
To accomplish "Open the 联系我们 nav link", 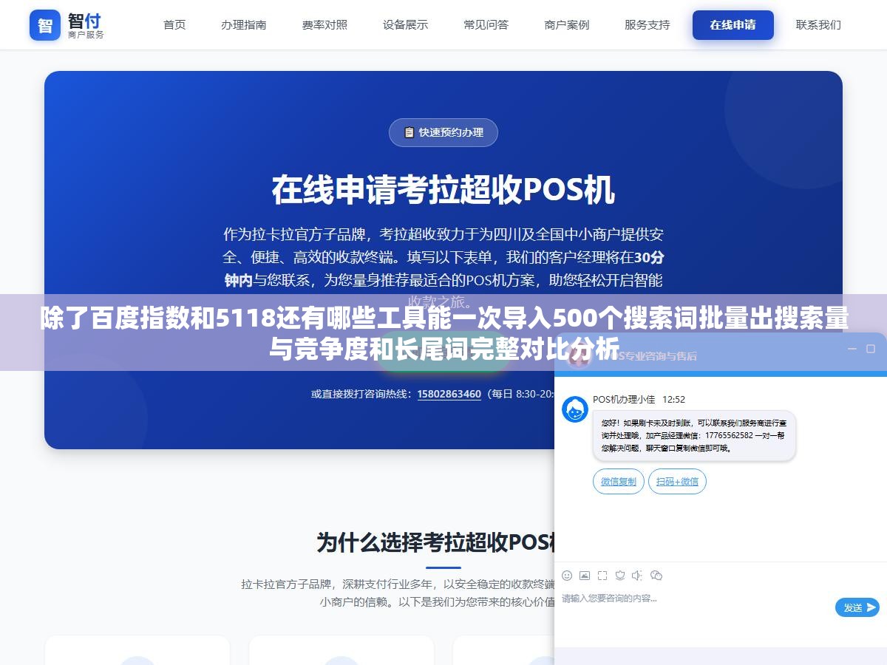I will [818, 25].
